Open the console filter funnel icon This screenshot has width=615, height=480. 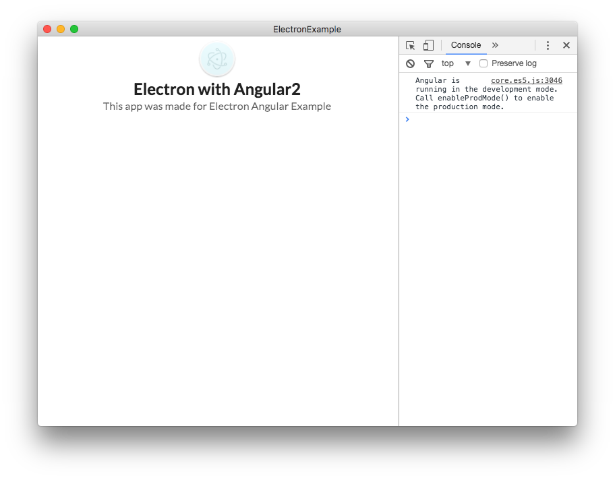click(x=429, y=63)
